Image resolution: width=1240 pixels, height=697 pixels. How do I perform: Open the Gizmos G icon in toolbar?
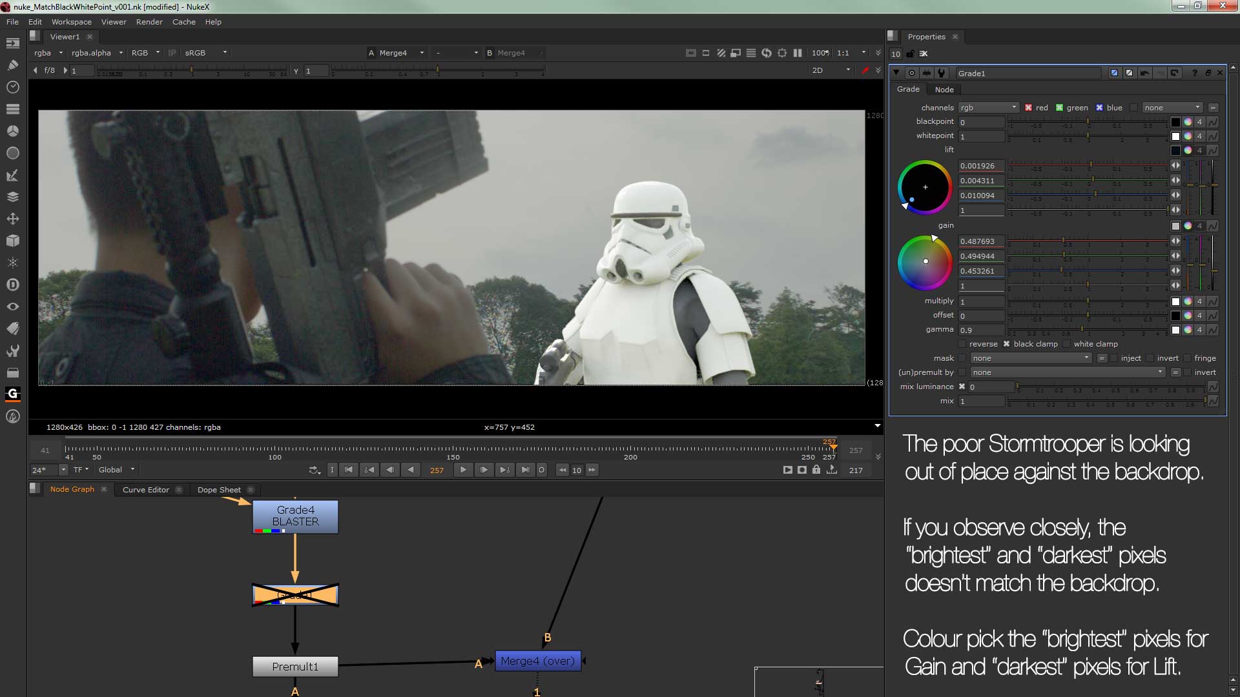[12, 394]
